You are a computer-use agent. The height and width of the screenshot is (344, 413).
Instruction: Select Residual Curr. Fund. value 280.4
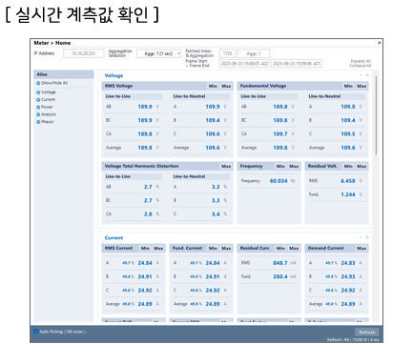point(280,276)
